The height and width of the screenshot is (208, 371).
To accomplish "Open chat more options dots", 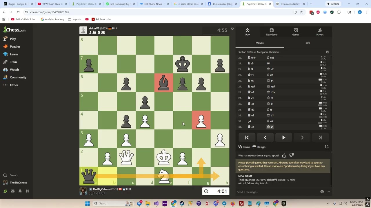I will [328, 192].
